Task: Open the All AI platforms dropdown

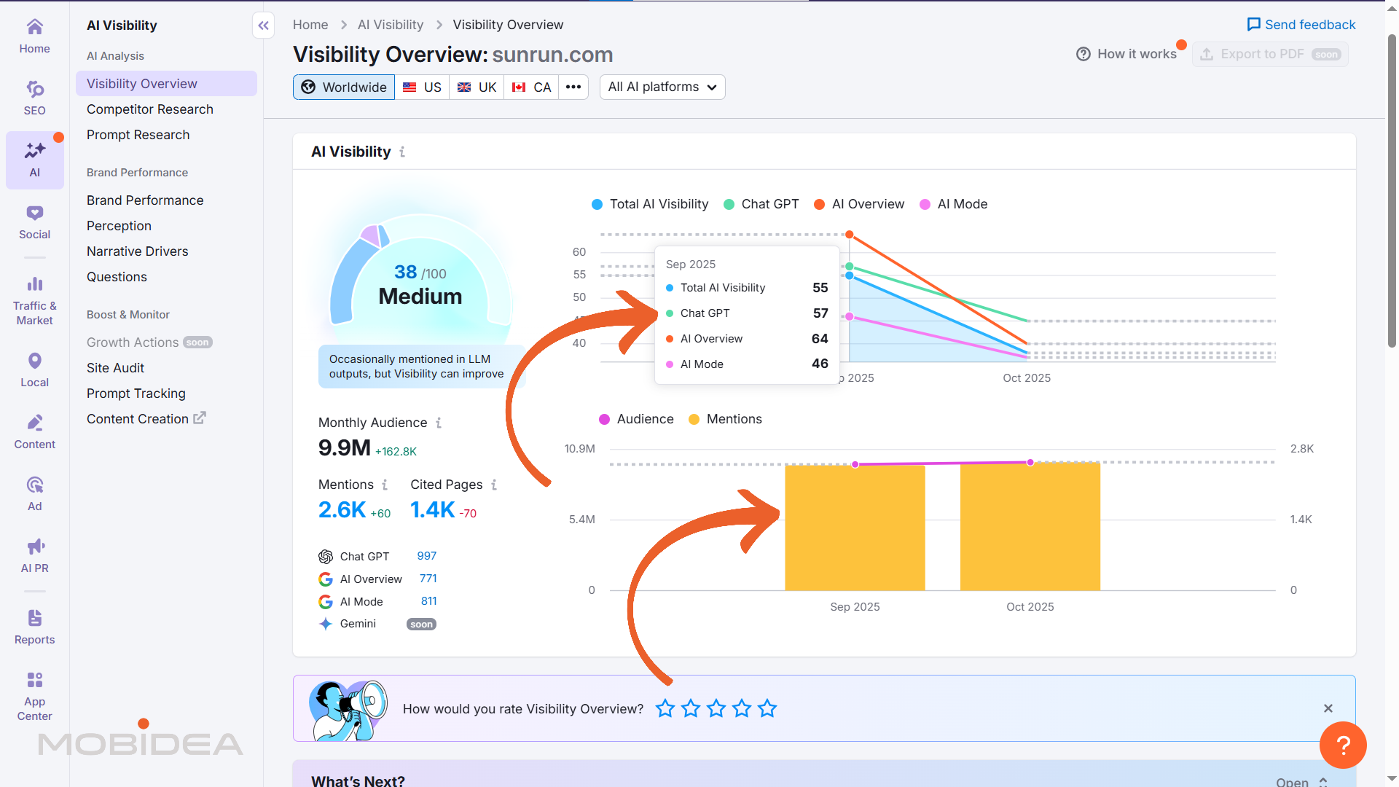Action: (x=662, y=87)
